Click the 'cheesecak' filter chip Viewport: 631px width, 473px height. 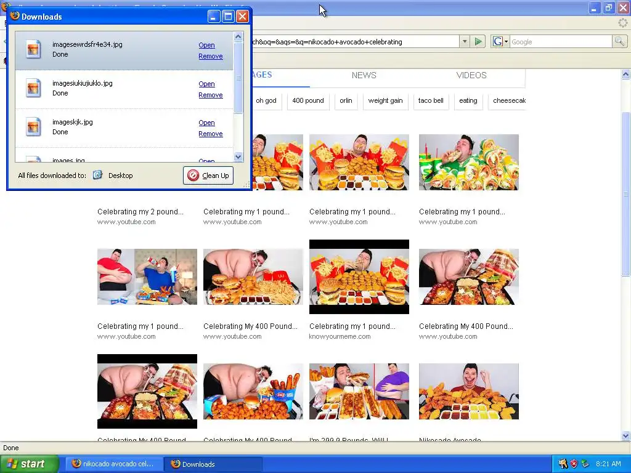click(508, 100)
